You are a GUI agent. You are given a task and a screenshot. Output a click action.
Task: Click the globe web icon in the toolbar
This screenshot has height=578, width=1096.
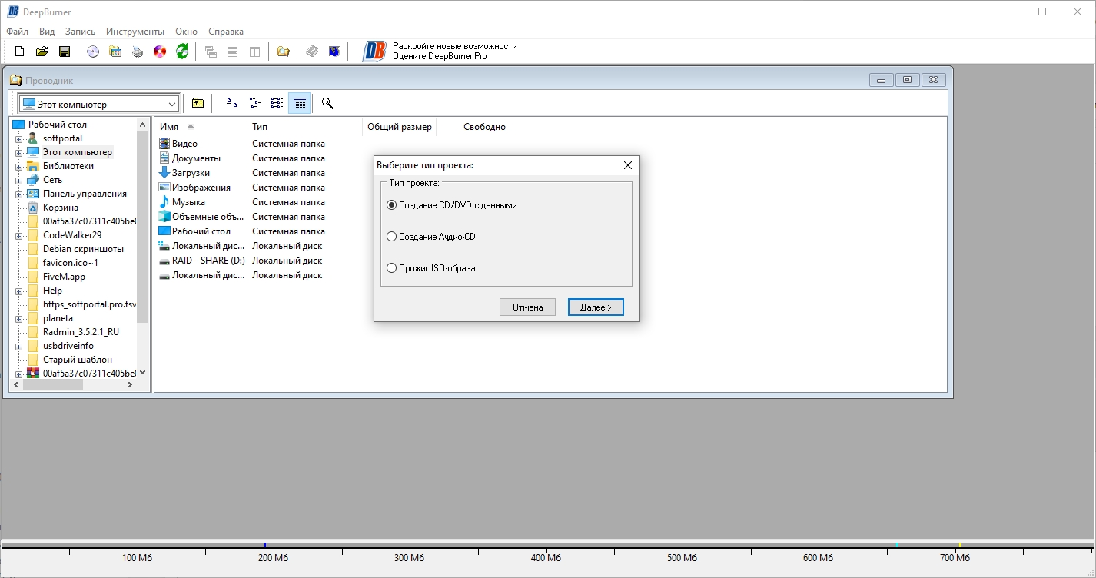pos(334,51)
